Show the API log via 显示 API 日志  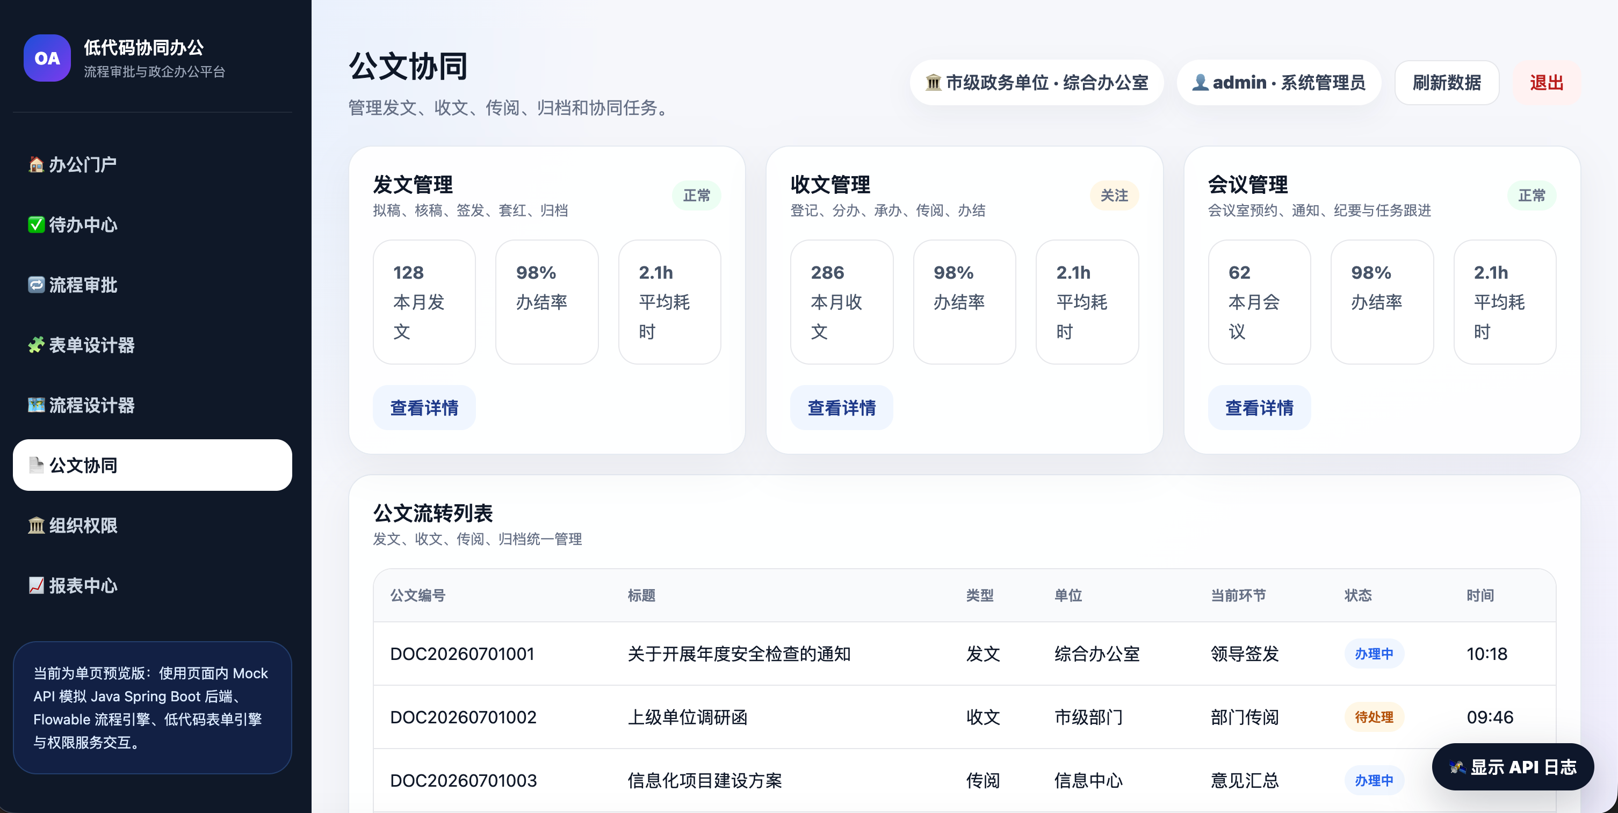point(1513,767)
